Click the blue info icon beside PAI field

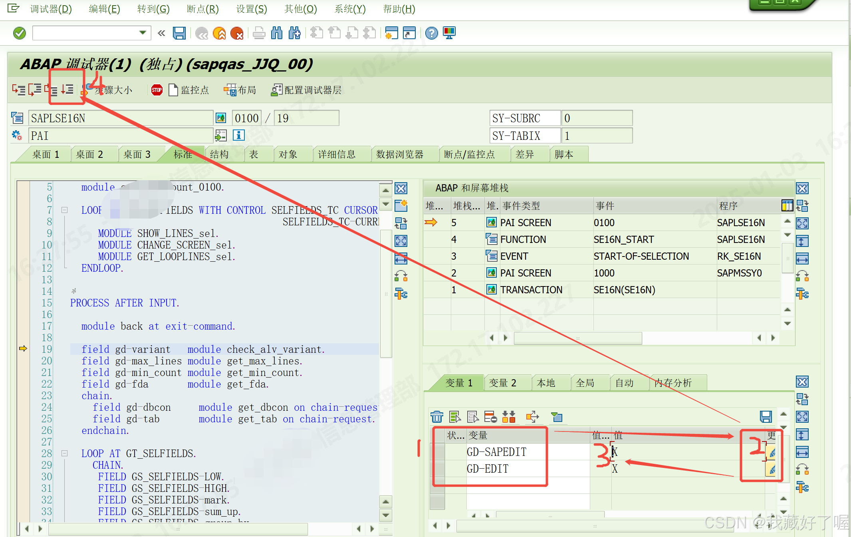click(x=238, y=135)
